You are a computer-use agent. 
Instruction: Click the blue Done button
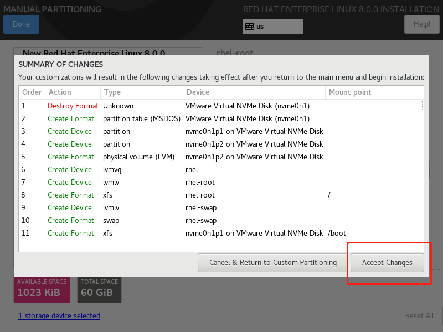coord(21,24)
